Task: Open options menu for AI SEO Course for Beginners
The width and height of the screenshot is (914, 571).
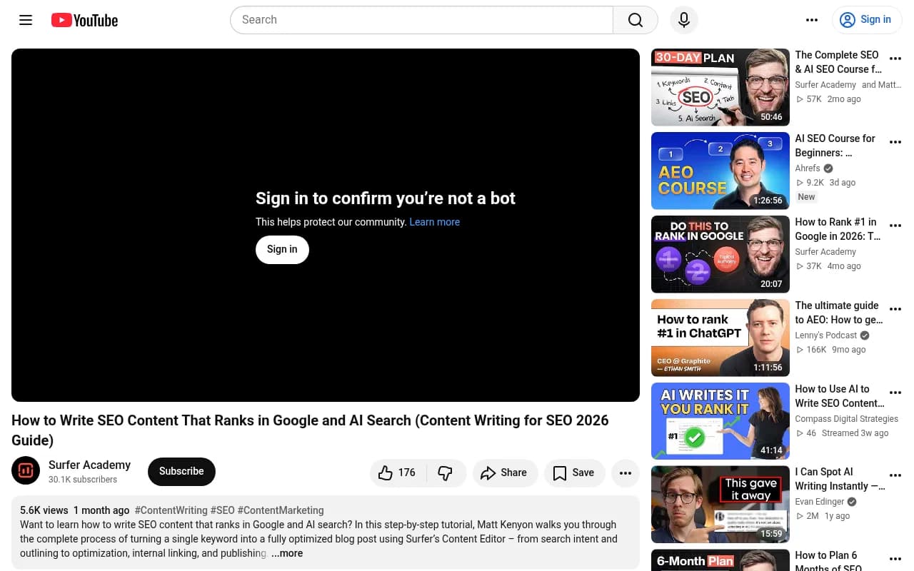Action: [895, 142]
